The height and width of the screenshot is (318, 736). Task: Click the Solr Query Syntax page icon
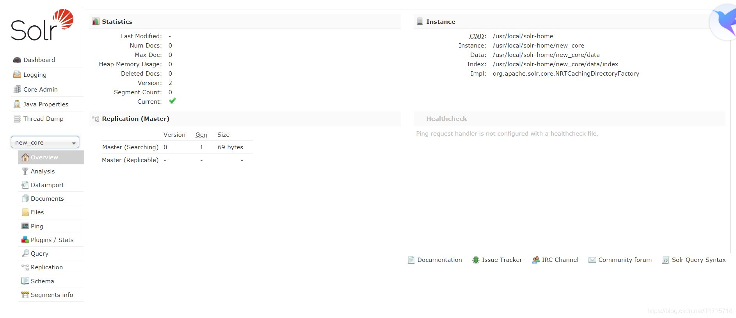666,260
